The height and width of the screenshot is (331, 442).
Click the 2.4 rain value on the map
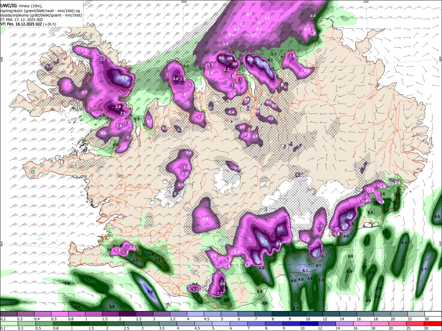[x=151, y=254]
